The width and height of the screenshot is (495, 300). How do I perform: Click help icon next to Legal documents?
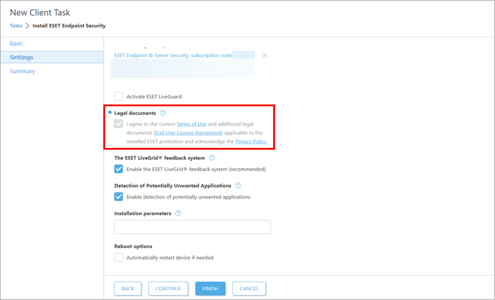pyautogui.click(x=163, y=113)
